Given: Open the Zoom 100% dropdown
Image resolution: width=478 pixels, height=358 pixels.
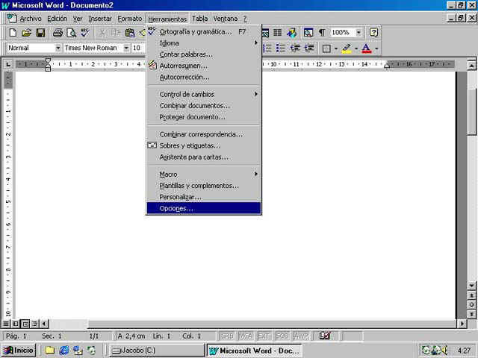Looking at the screenshot, I should (358, 32).
